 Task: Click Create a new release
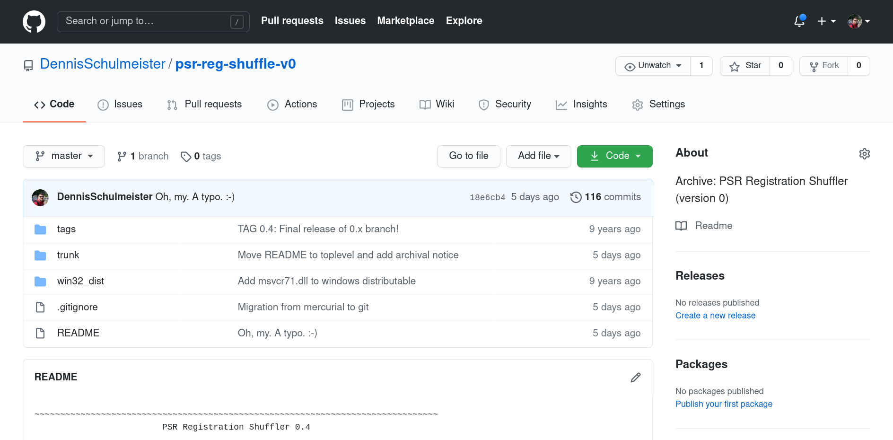pyautogui.click(x=716, y=316)
